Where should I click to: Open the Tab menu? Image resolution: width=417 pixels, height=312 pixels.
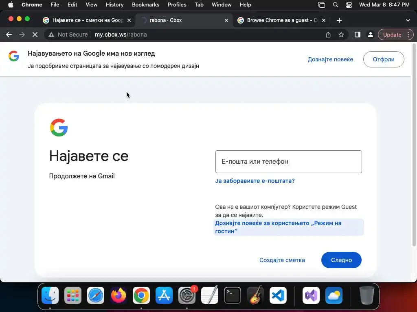pos(199,5)
